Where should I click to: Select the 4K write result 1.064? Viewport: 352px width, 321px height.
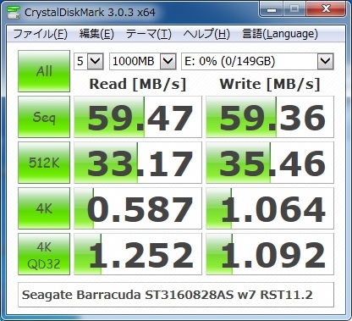point(270,208)
